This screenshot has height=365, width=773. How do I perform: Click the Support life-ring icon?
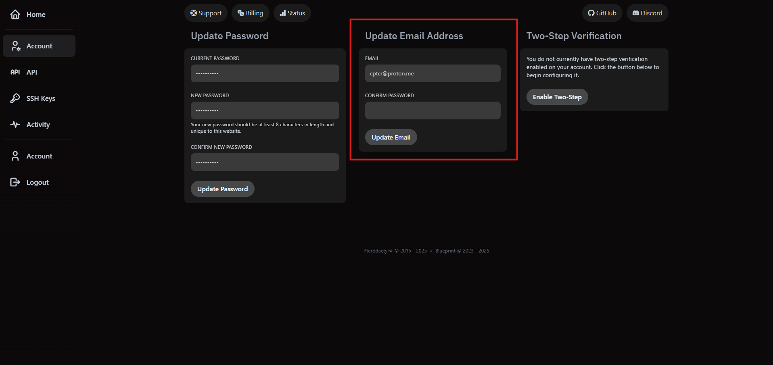coord(193,13)
